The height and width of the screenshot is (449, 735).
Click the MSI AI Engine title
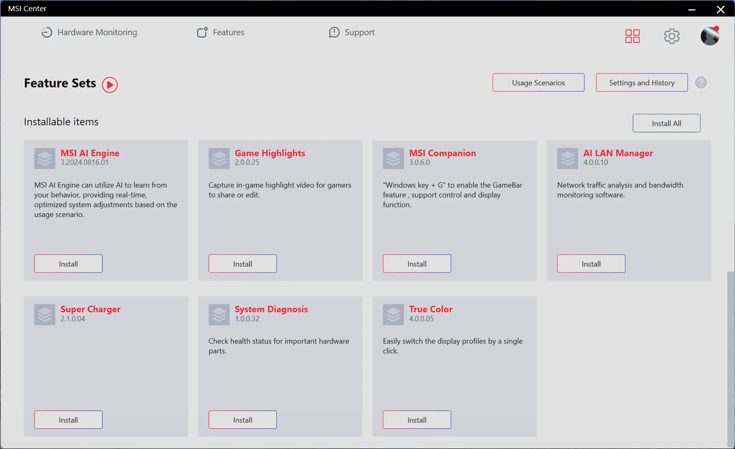pos(90,153)
